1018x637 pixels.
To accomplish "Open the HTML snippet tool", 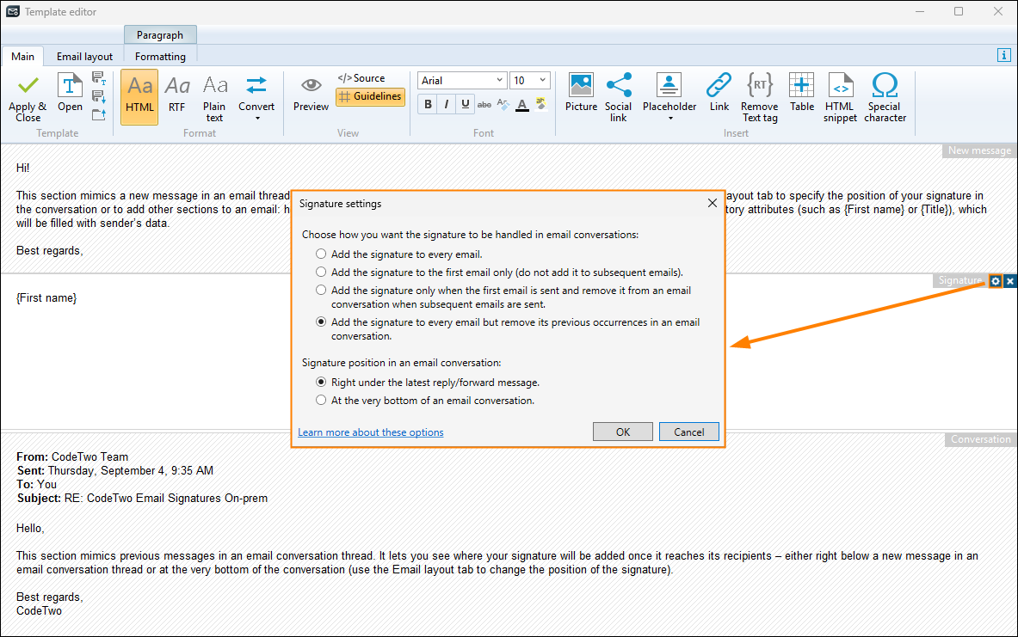I will [840, 86].
